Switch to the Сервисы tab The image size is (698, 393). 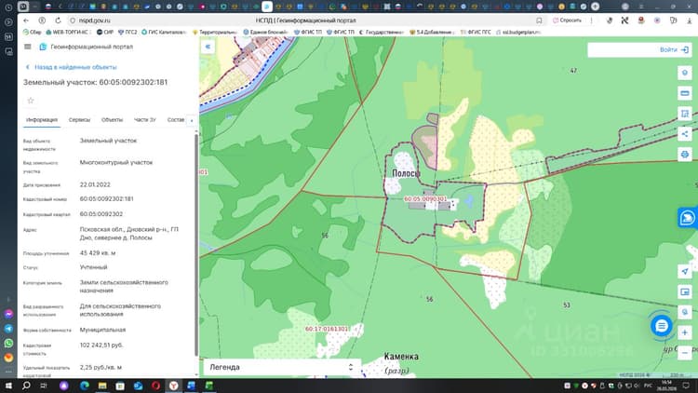click(79, 120)
